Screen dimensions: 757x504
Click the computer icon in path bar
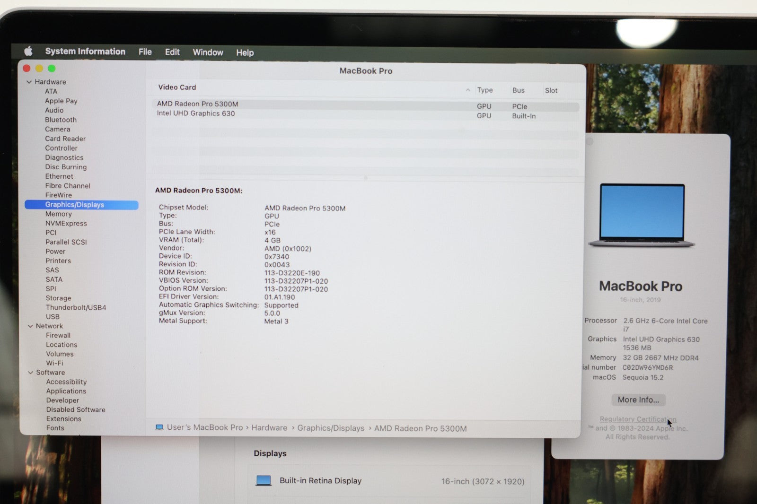pos(159,427)
